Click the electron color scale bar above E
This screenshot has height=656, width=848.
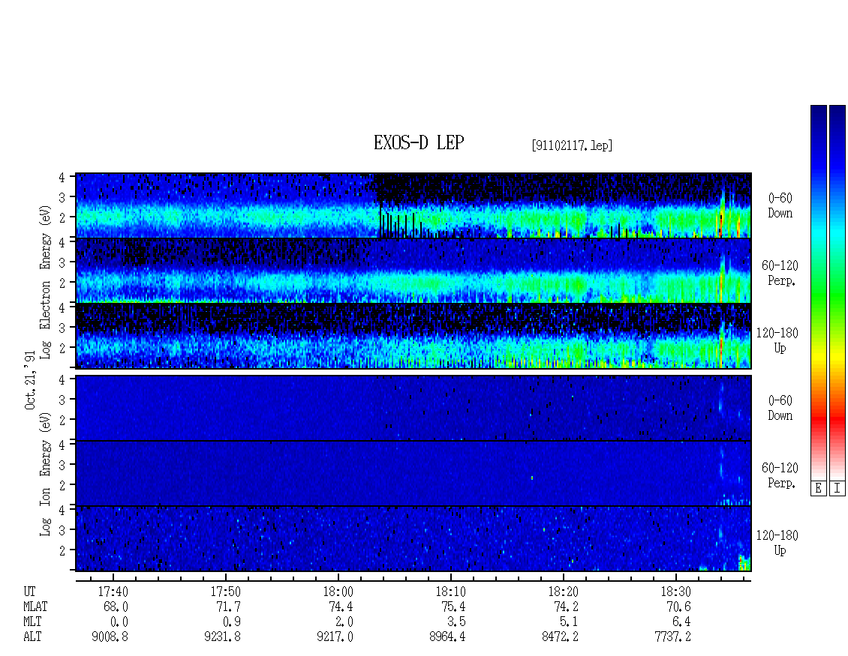pyautogui.click(x=818, y=292)
